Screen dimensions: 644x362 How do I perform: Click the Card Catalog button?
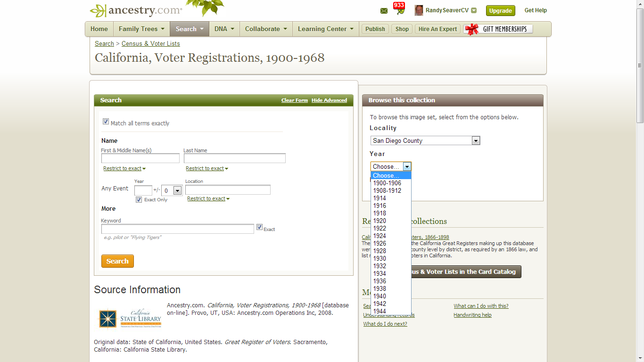tap(466, 271)
